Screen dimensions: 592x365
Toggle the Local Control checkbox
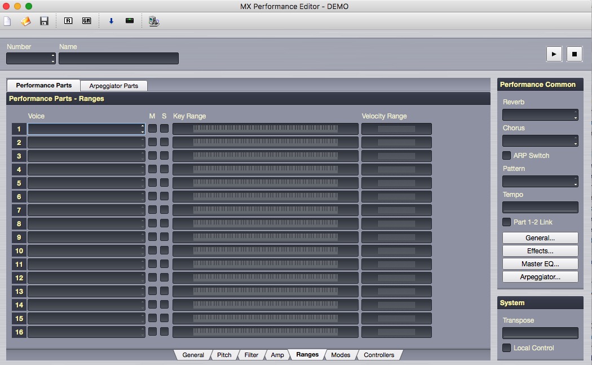click(507, 348)
